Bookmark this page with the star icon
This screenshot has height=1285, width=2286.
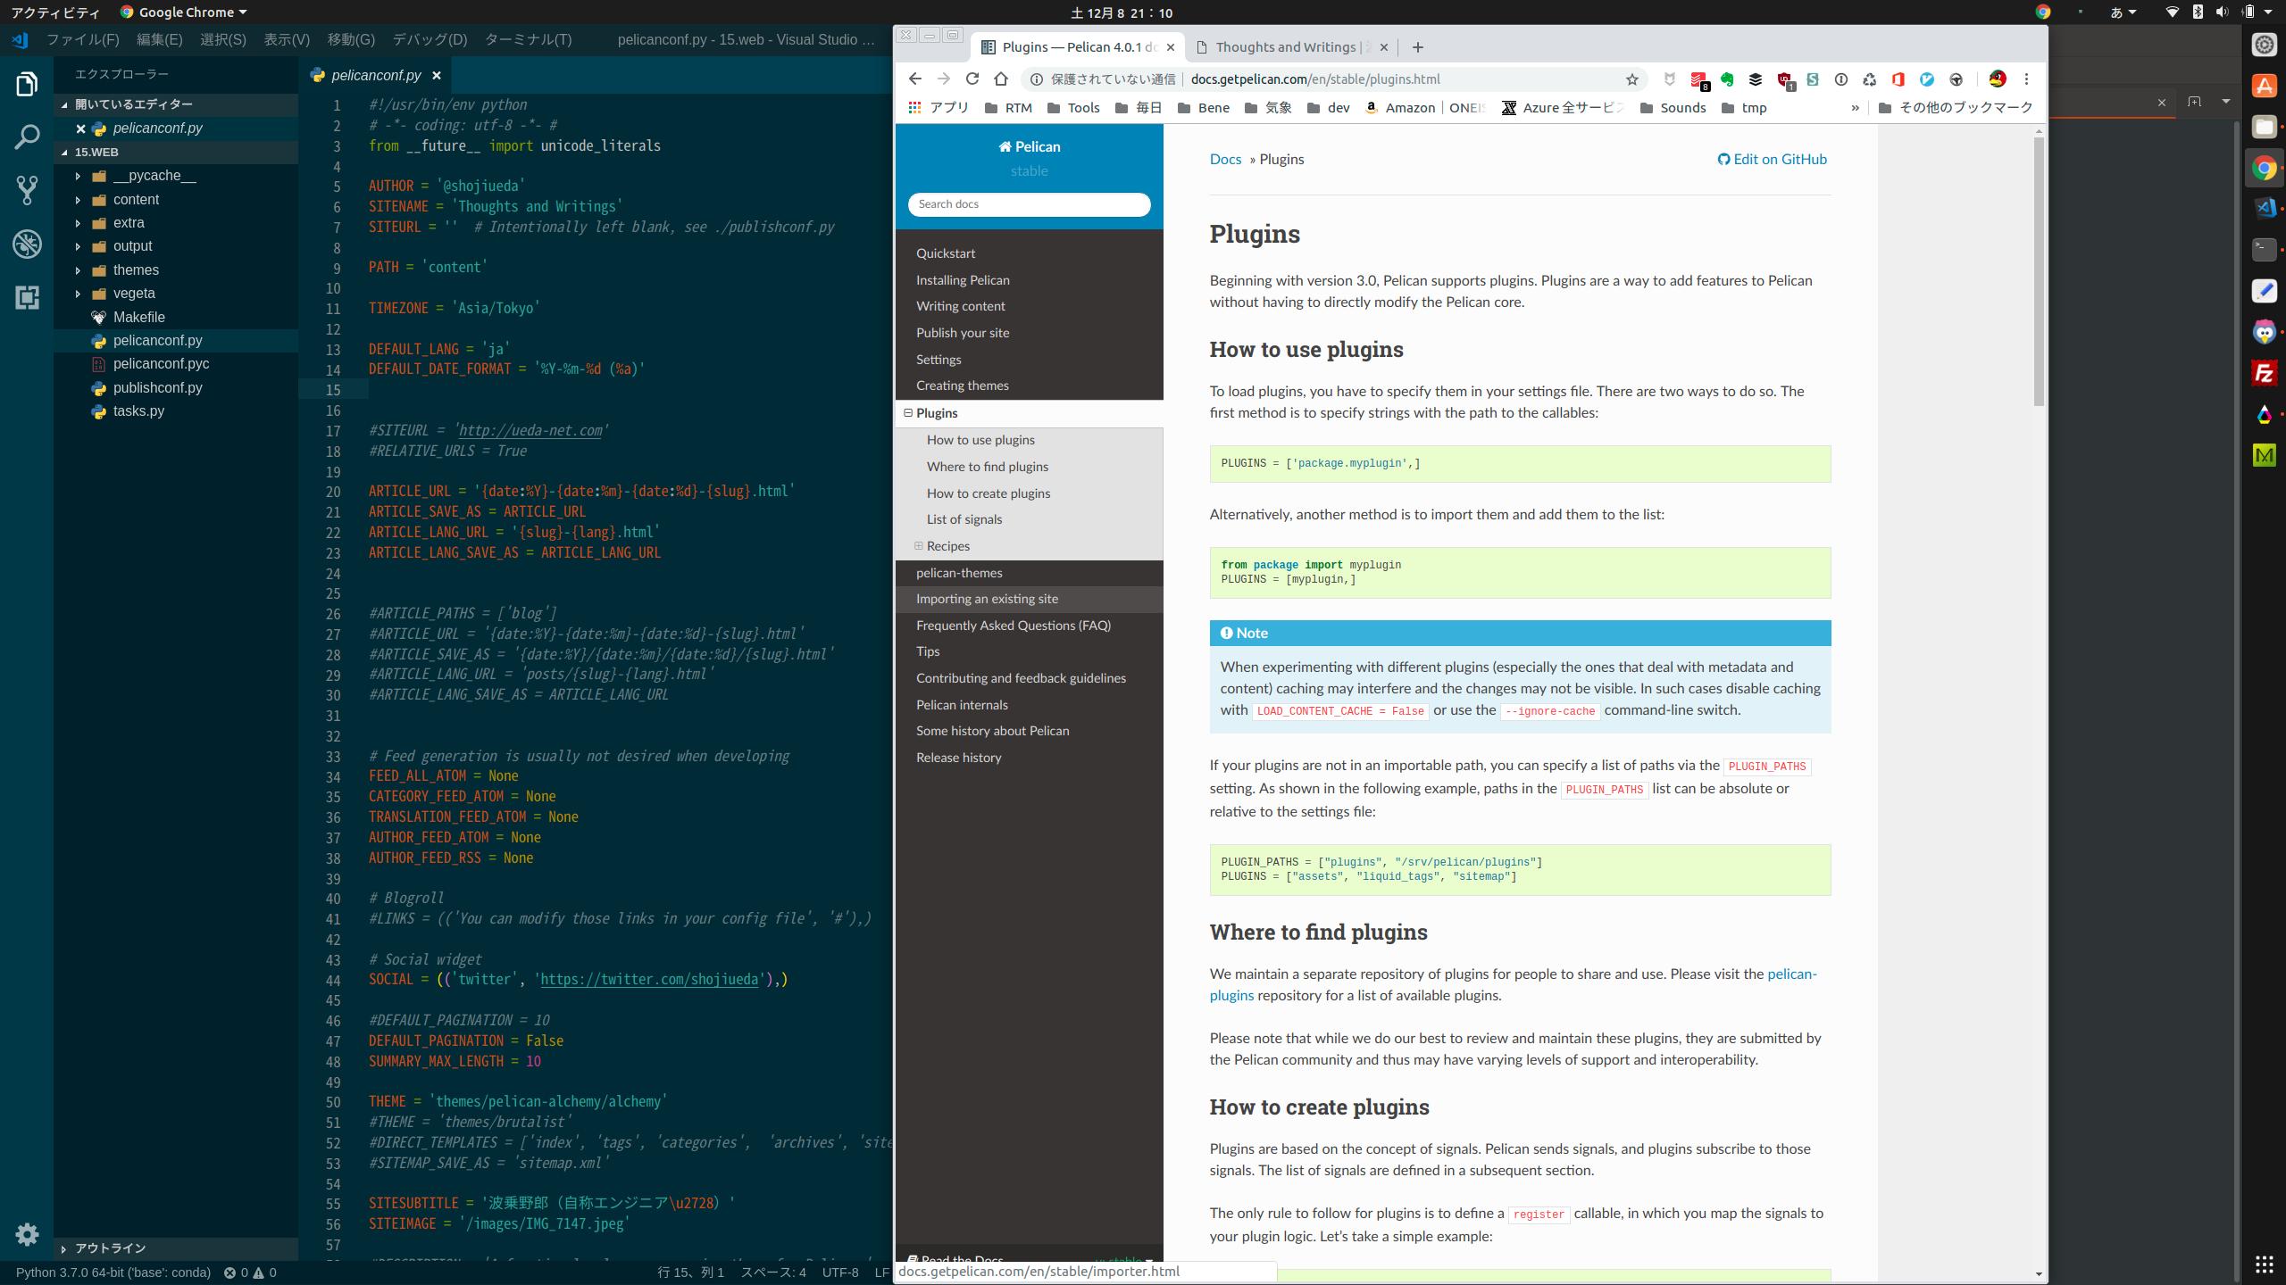[1632, 79]
